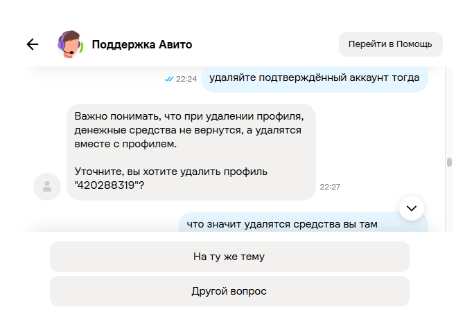Image resolution: width=474 pixels, height=314 pixels.
Task: Choose the На ту же тему option
Action: (x=230, y=257)
